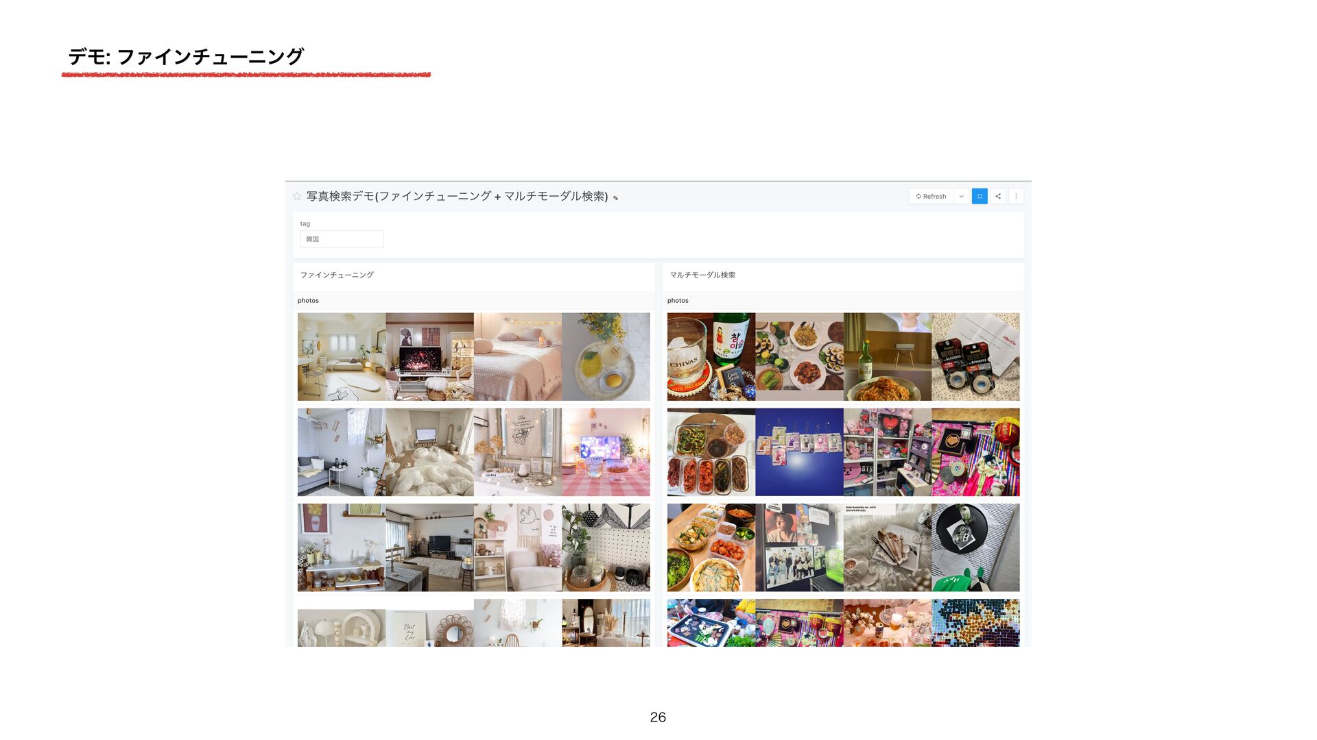Open the soju bottle with pasta thumbnail

point(887,356)
